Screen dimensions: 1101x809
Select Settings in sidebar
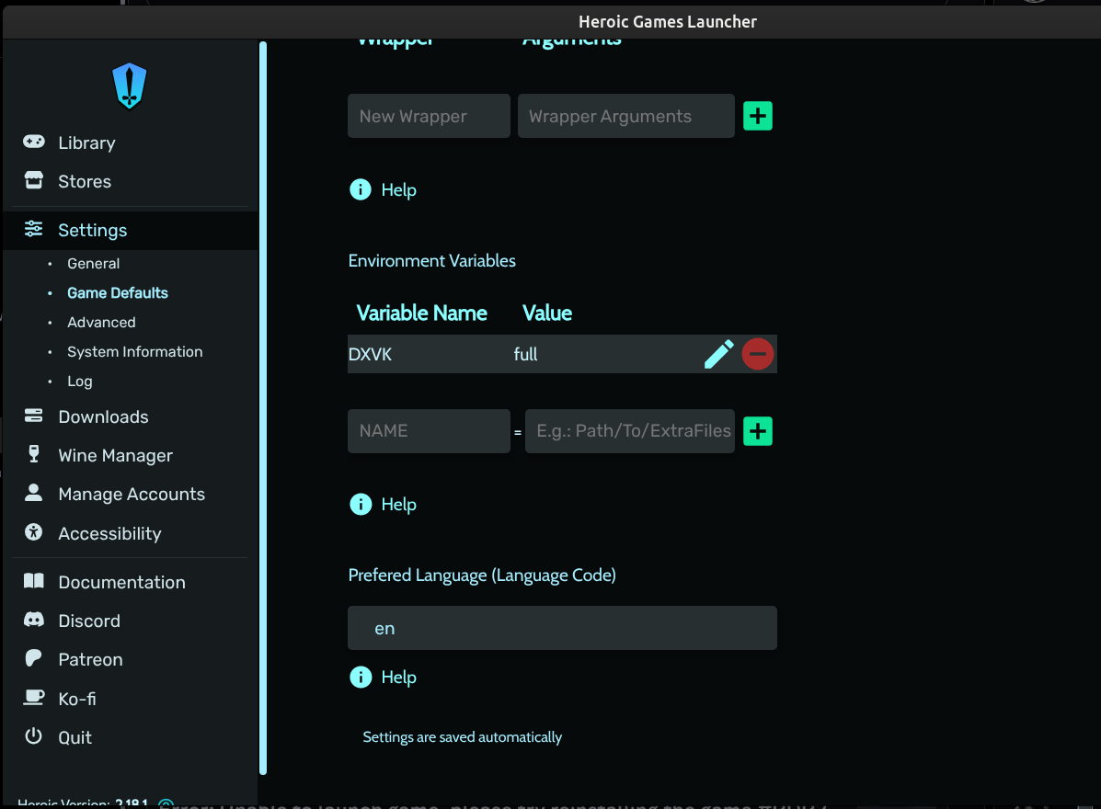point(92,230)
